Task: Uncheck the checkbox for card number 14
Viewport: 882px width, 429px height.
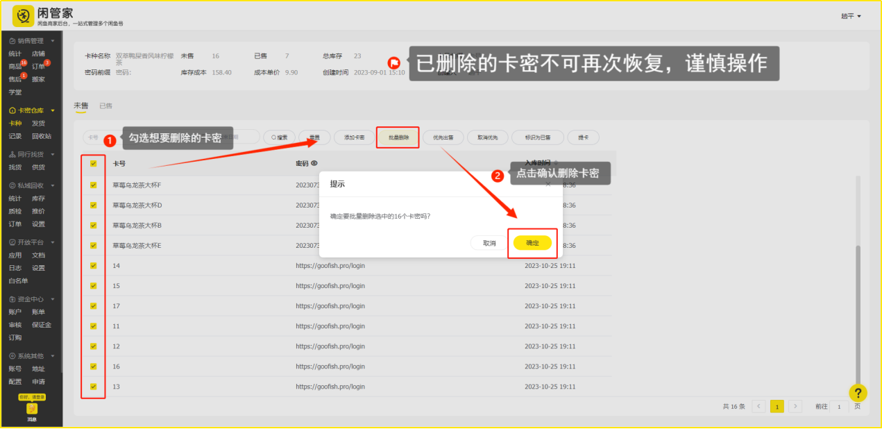Action: 94,266
